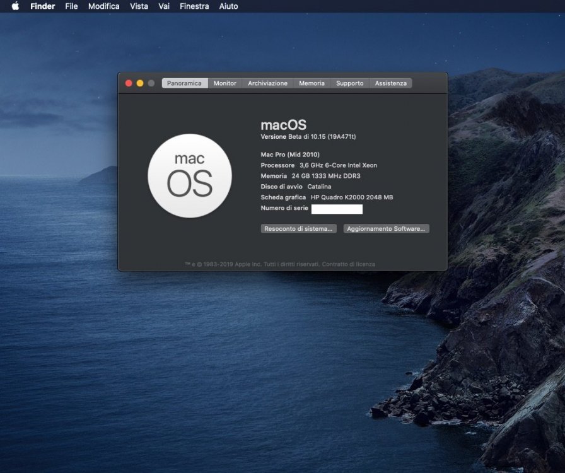Image resolution: width=565 pixels, height=473 pixels.
Task: Open the Apple menu
Action: (15, 6)
